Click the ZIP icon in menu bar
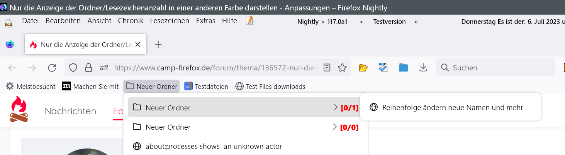Screen dimensions: 565x155 (x=9, y=23)
